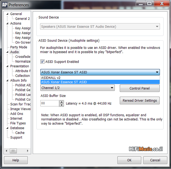Viewport: 171px width, 169px height.
Task: Collapse the Presentation tree node
Action: coord(7,66)
